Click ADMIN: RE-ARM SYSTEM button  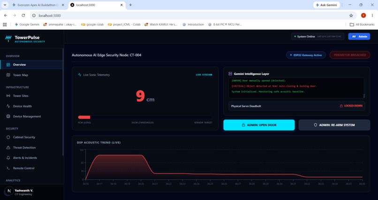point(334,125)
